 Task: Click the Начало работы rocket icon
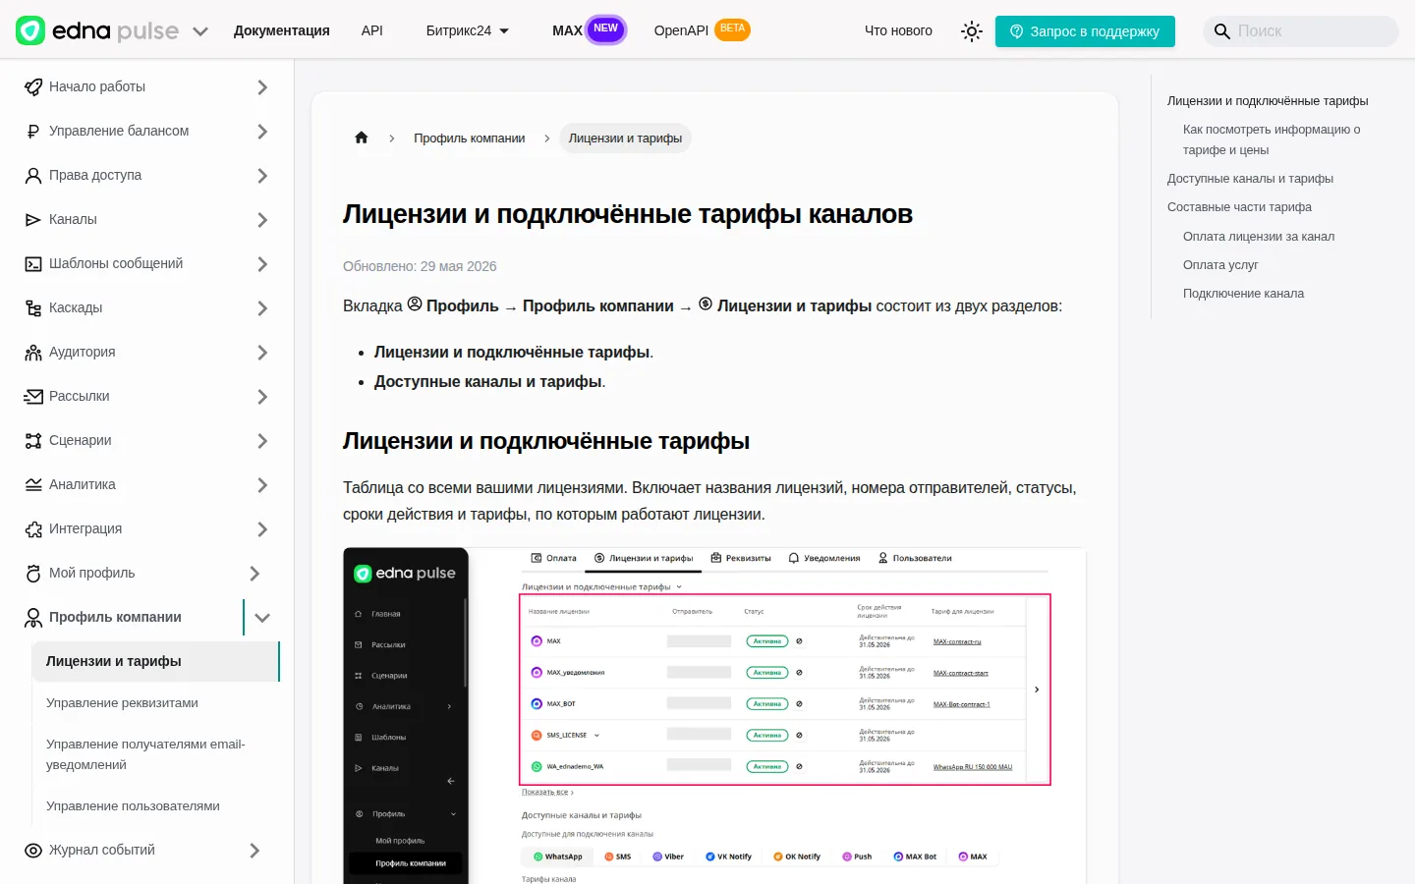33,87
